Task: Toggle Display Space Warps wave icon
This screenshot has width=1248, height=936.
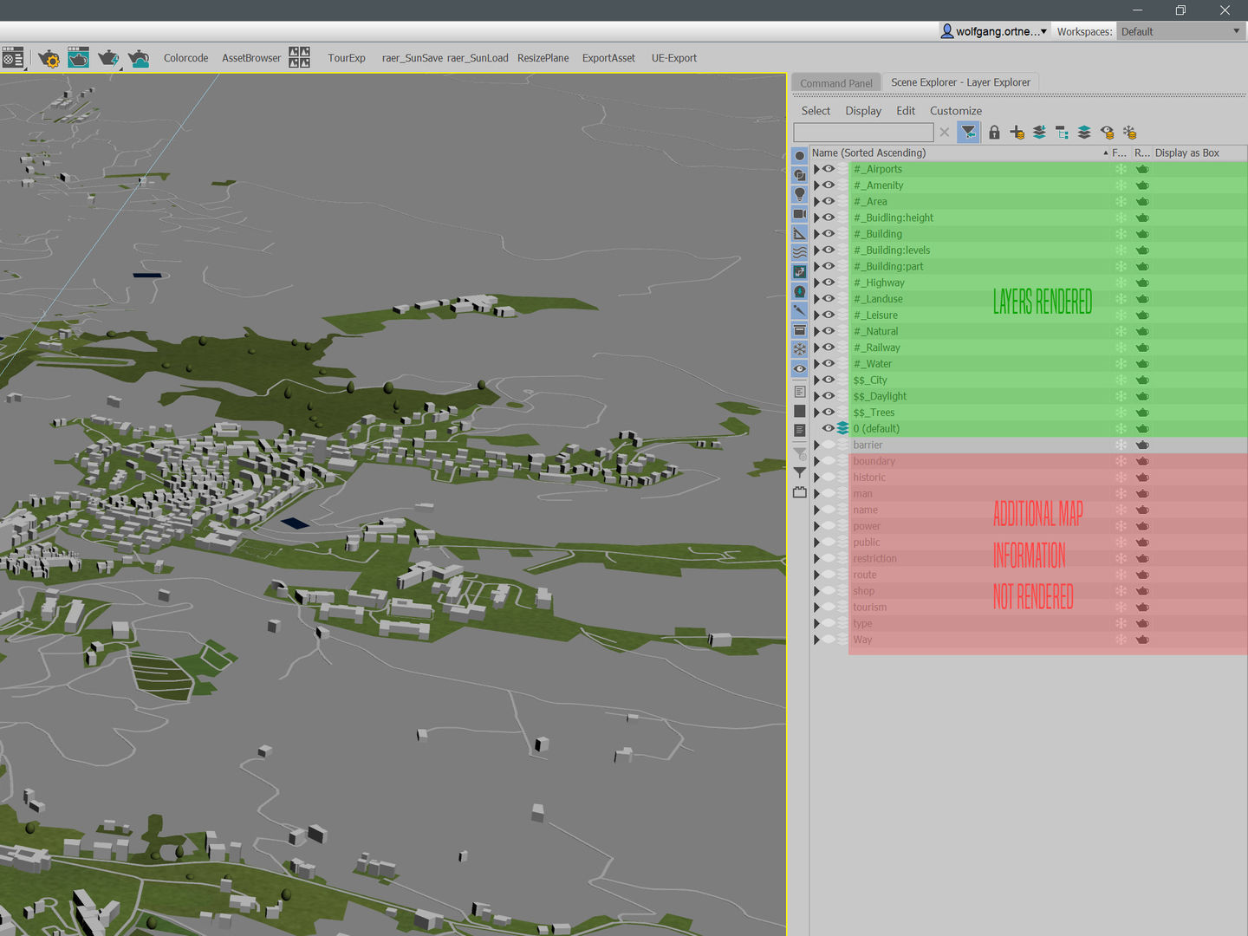Action: (799, 252)
